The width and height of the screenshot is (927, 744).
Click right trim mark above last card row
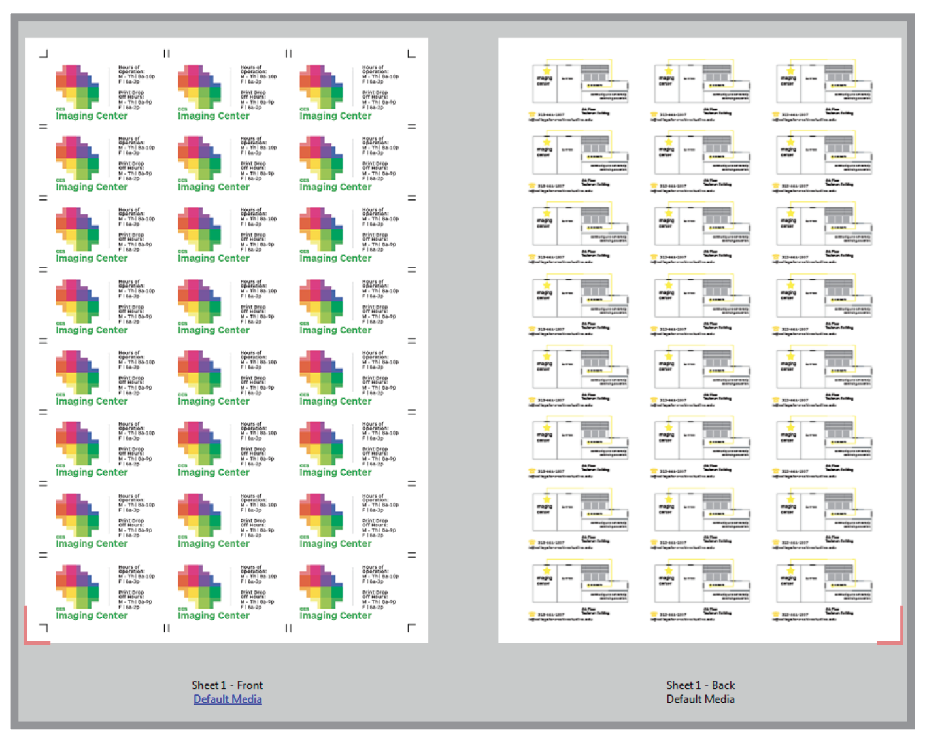coord(412,555)
